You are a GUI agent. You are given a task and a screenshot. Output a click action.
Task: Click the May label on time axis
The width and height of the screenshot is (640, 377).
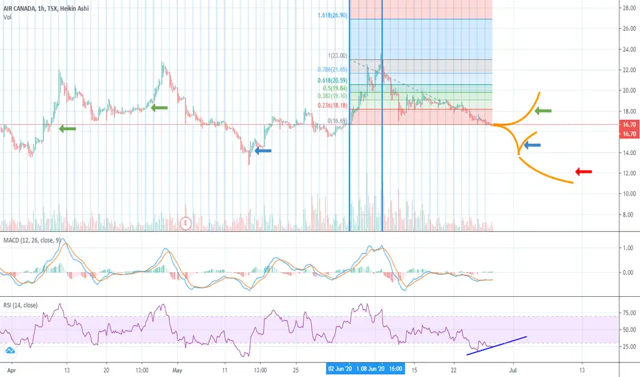click(177, 370)
